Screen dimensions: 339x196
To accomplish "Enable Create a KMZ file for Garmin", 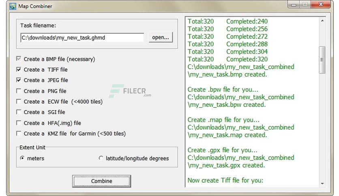I will pyautogui.click(x=19, y=133).
